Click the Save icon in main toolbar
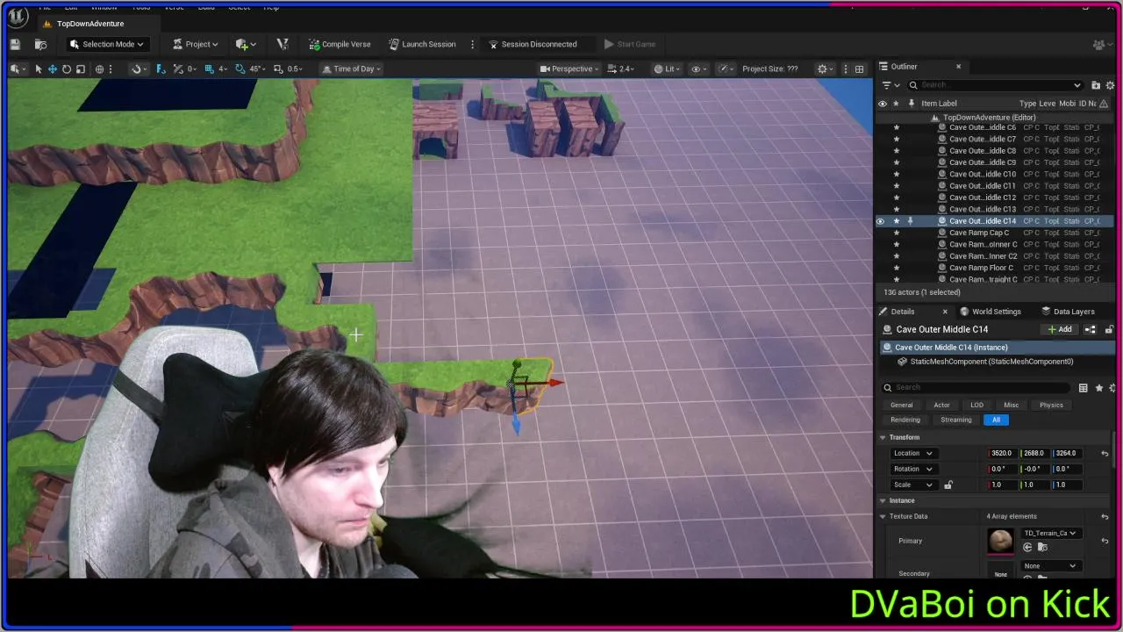The image size is (1123, 632). [15, 44]
